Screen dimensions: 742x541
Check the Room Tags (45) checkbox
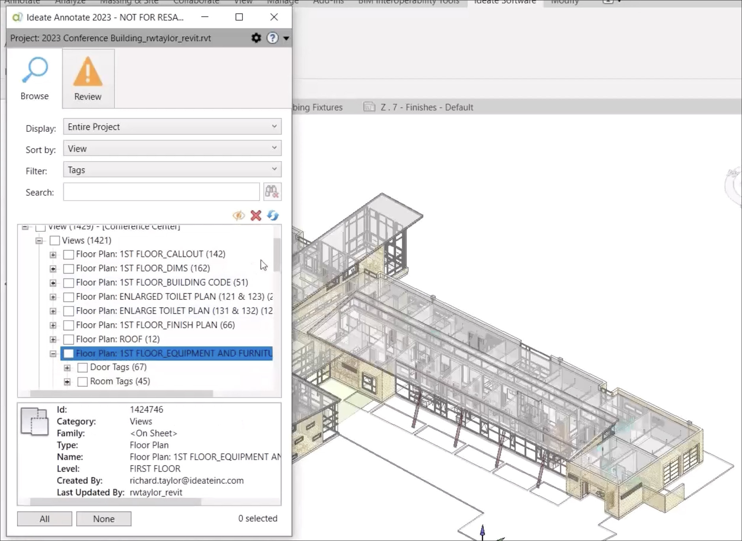[x=82, y=382]
